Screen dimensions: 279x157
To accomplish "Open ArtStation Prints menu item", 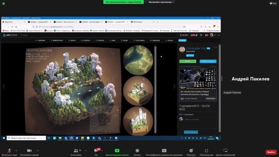I will [x=72, y=41].
